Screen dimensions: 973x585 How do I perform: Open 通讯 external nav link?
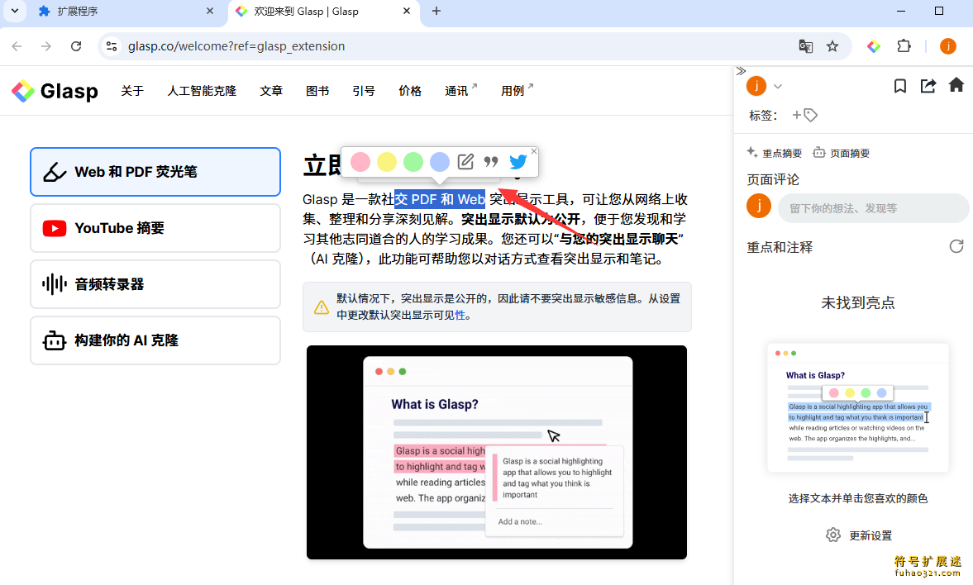pos(460,91)
